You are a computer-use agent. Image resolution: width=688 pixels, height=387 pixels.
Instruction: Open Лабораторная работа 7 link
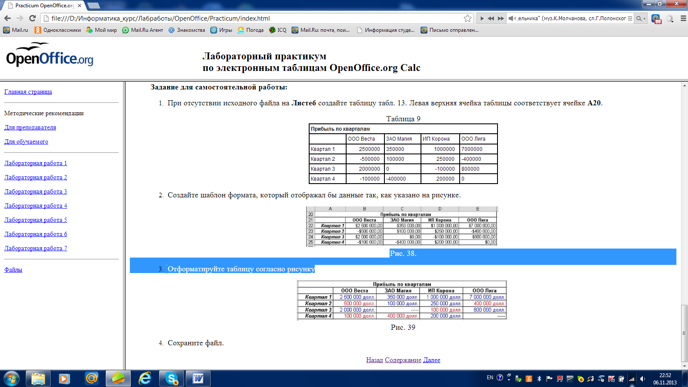[36, 248]
